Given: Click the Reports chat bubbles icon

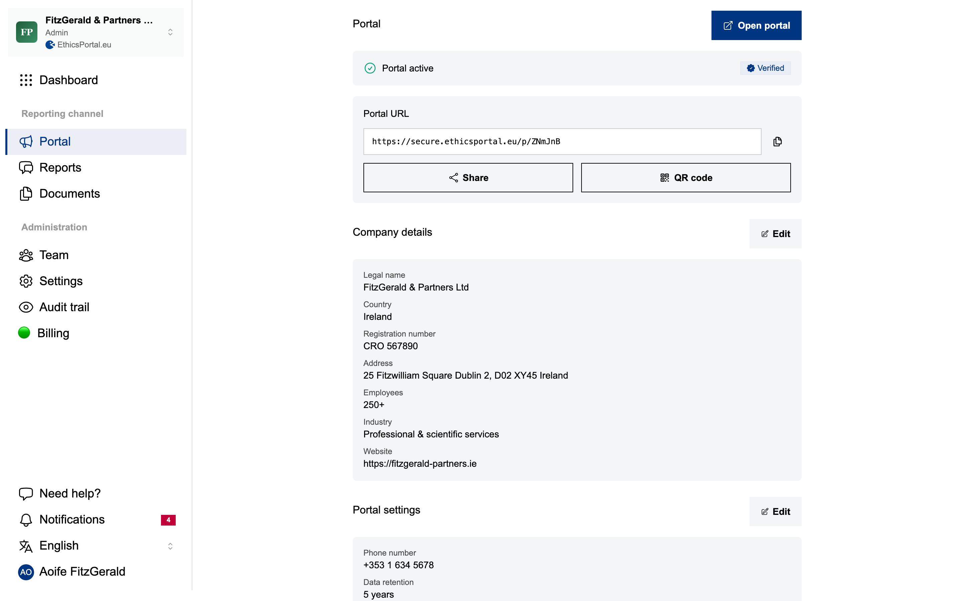Looking at the screenshot, I should pos(26,168).
